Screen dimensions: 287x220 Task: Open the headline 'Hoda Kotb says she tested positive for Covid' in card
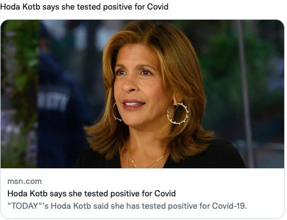pyautogui.click(x=92, y=194)
